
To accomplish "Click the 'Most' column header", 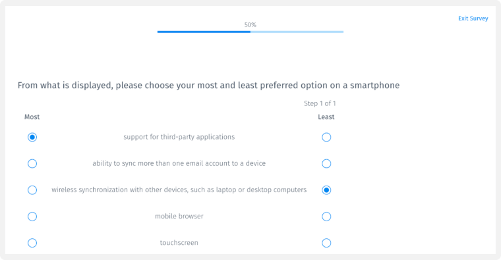I will (32, 117).
